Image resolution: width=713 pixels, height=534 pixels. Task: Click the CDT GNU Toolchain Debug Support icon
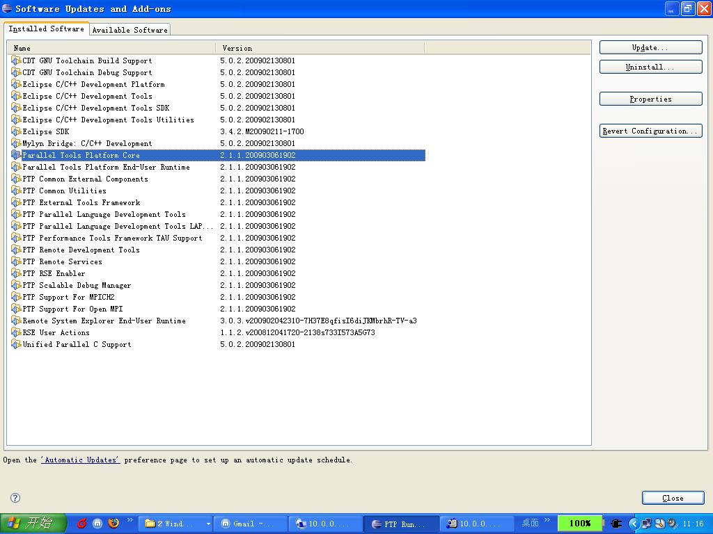pyautogui.click(x=16, y=72)
